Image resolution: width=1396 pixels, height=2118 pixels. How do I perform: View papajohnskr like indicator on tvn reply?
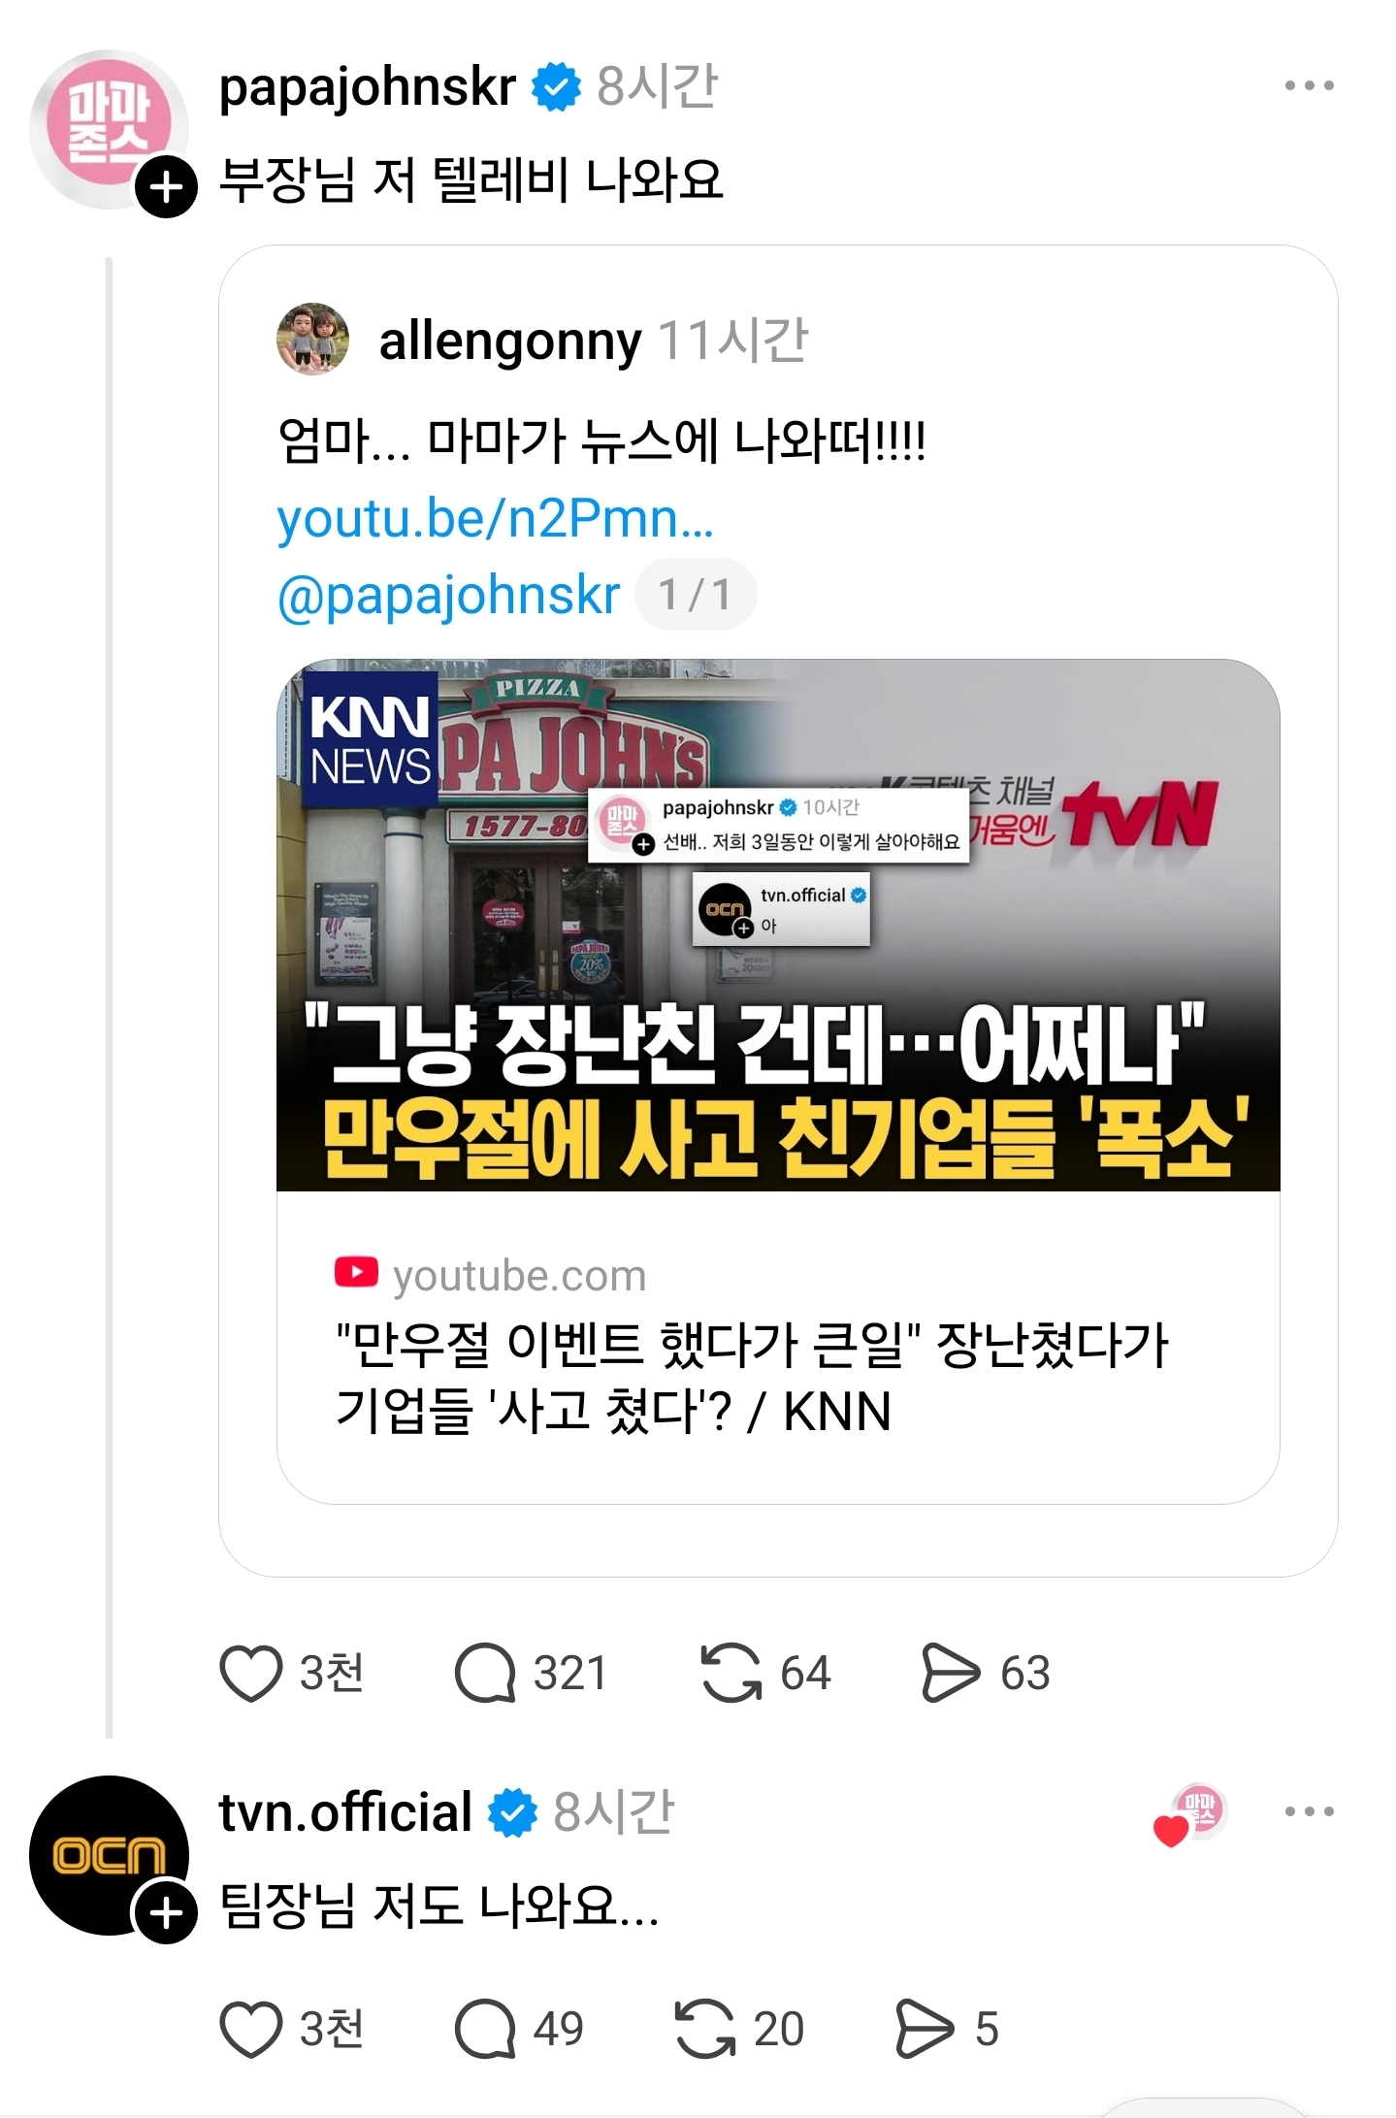(1191, 1812)
